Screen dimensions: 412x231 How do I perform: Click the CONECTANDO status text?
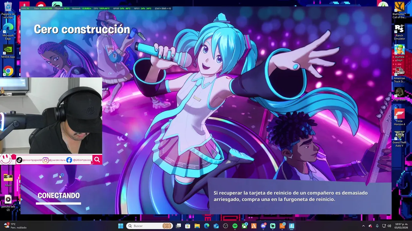click(59, 195)
